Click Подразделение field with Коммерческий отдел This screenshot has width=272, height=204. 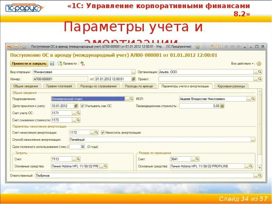pos(88,99)
